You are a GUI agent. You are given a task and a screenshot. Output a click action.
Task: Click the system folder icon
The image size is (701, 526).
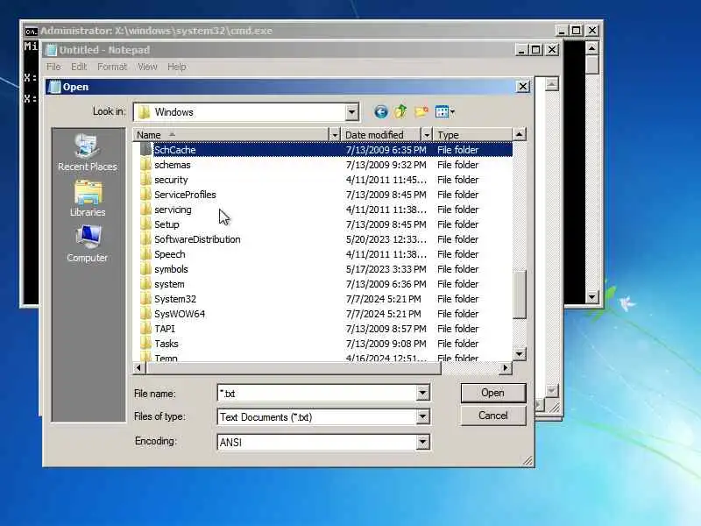pos(145,284)
